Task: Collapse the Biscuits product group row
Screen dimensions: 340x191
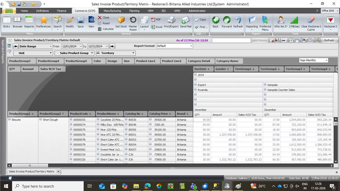Action: click(x=10, y=120)
